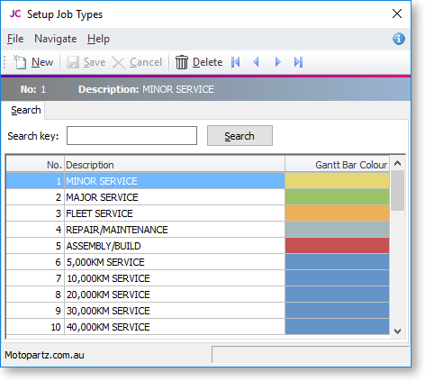Click the red ASSEMBLY/BUILD colour swatch
Screen dimensions: 425x381
337,246
